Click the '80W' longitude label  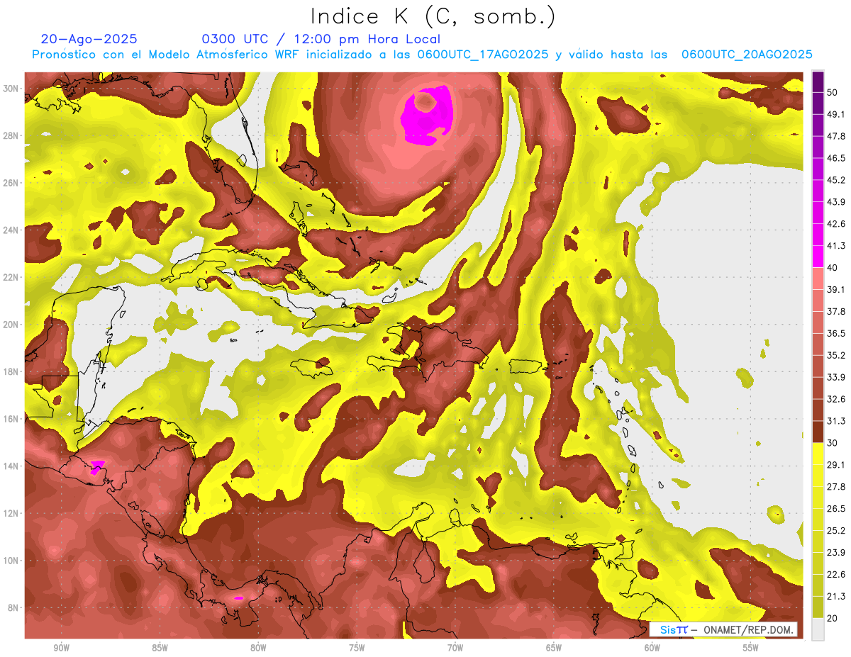(x=258, y=648)
